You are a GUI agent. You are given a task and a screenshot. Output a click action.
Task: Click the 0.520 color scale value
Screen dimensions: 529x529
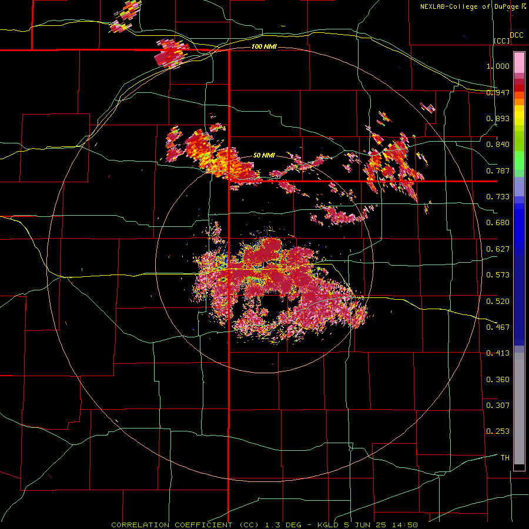[x=498, y=302]
